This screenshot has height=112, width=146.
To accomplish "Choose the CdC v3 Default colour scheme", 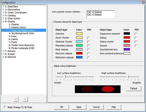I will click(94, 15).
